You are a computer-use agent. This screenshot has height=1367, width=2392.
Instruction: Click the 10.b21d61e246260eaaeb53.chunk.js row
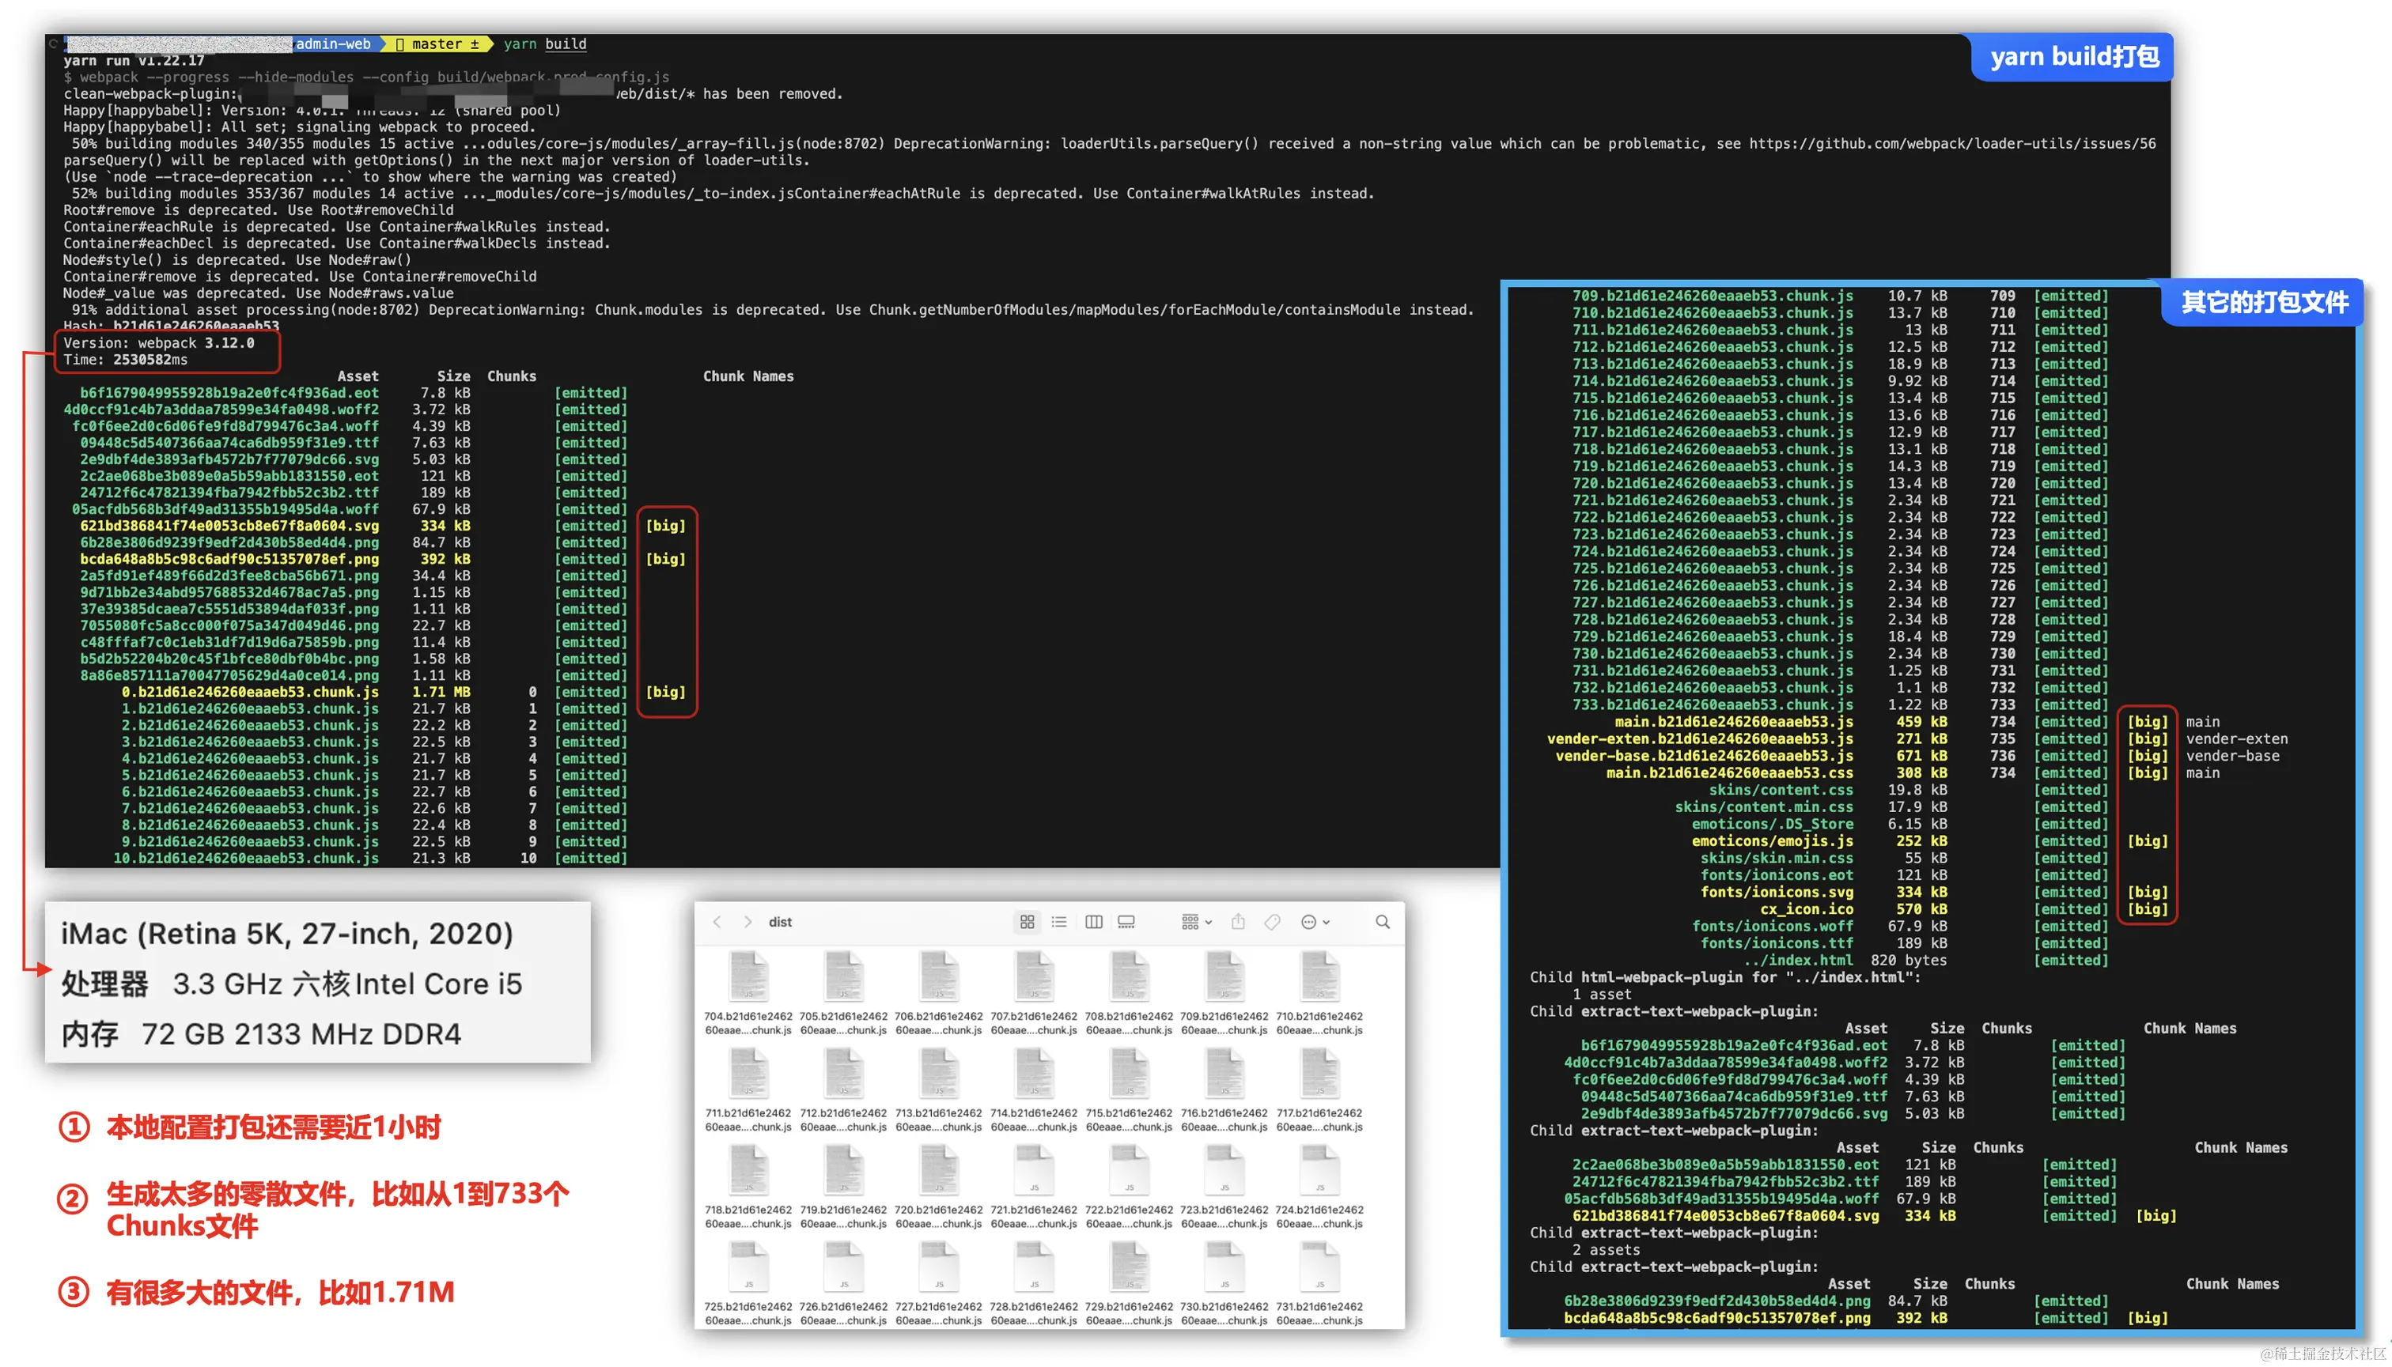[x=370, y=858]
